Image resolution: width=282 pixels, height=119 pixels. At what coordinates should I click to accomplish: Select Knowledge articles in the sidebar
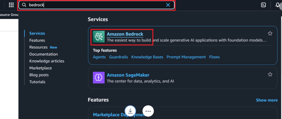pyautogui.click(x=47, y=61)
